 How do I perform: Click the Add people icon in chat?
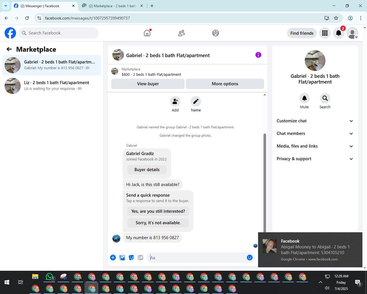coord(175,101)
